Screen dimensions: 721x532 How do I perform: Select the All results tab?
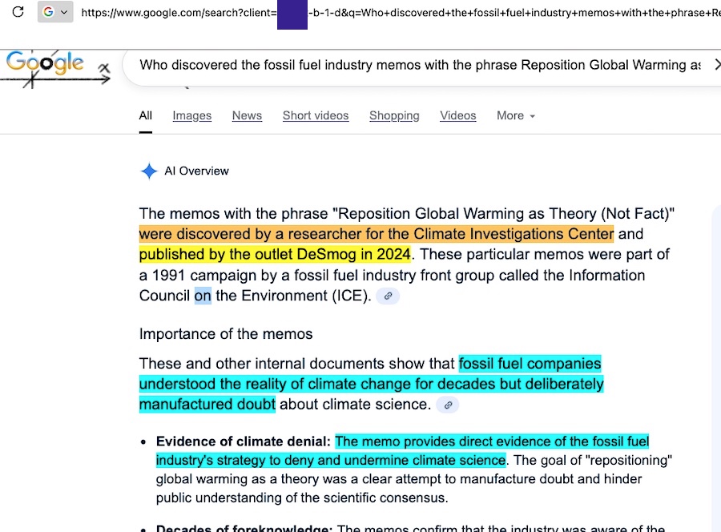(x=145, y=115)
